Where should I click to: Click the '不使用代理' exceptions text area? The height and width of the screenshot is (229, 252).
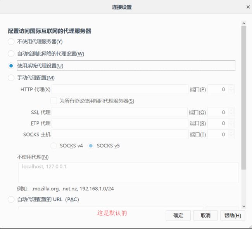128,173
